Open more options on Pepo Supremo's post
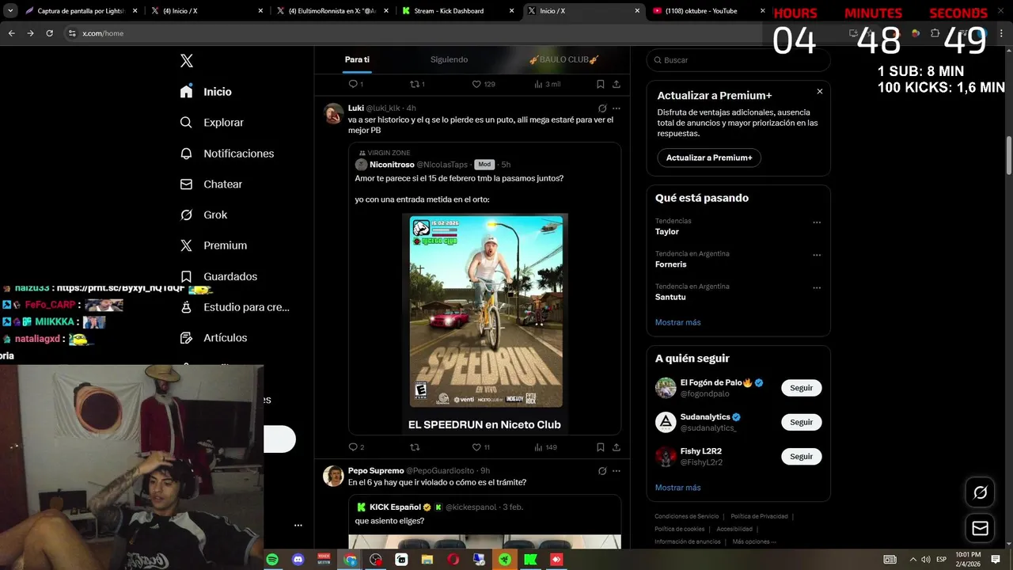The height and width of the screenshot is (570, 1013). [x=617, y=471]
